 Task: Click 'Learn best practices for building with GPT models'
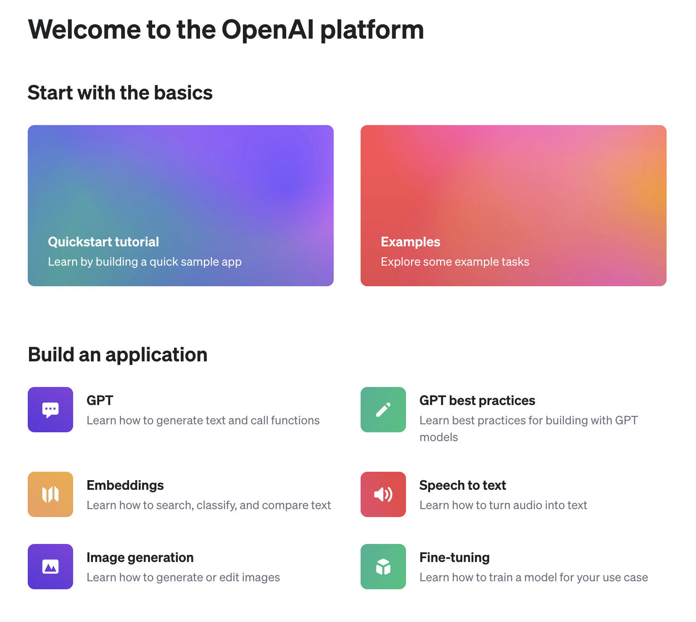529,429
